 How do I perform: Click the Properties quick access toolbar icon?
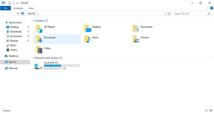point(9,3)
